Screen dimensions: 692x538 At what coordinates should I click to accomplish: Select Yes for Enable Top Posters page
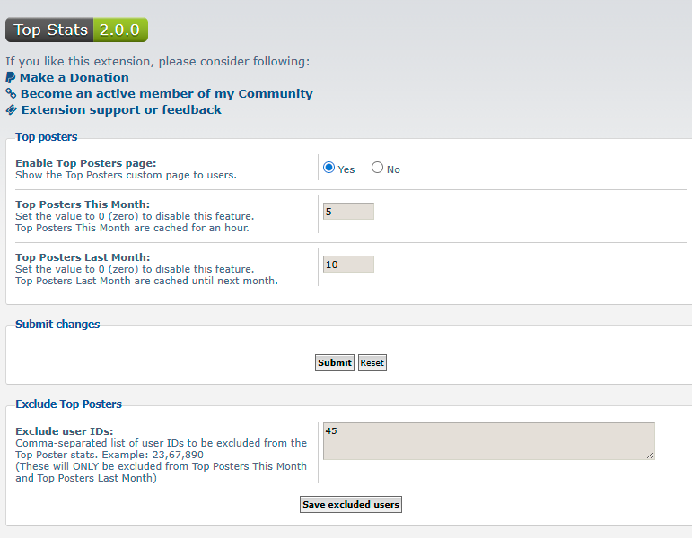[x=328, y=168]
